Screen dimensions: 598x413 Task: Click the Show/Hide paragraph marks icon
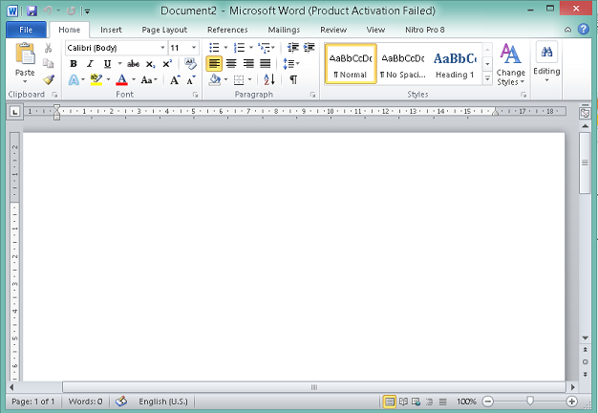point(293,80)
